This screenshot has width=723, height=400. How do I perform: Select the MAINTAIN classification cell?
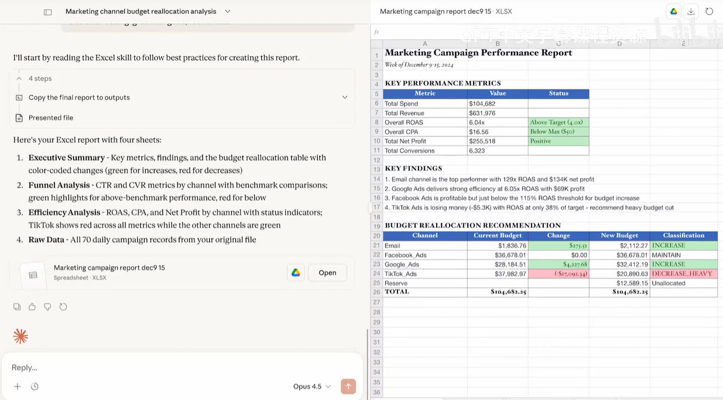pos(684,255)
